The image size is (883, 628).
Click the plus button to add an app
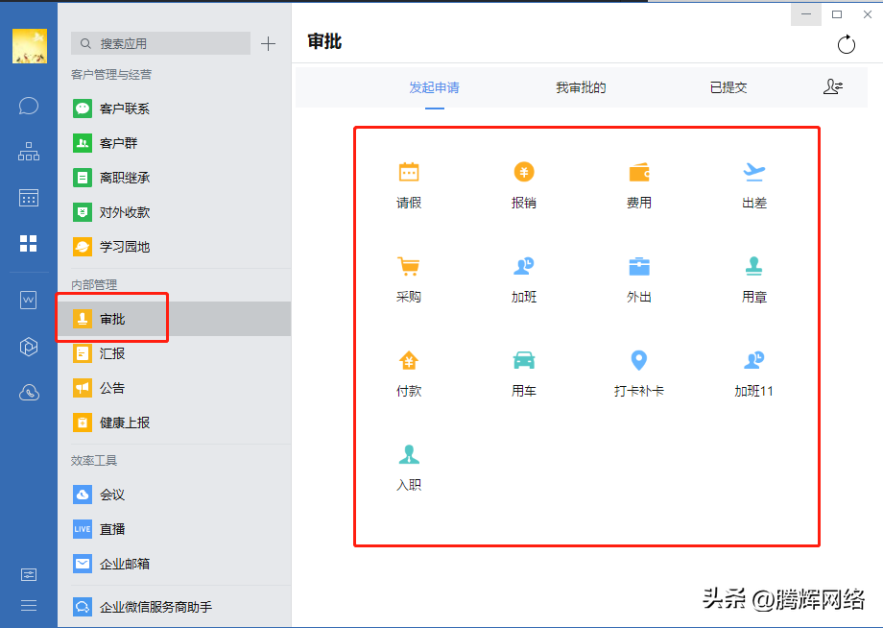268,43
